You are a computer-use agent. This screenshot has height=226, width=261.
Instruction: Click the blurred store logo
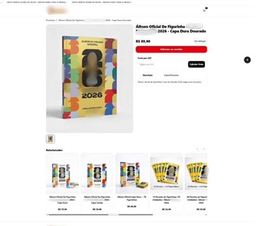(57, 10)
